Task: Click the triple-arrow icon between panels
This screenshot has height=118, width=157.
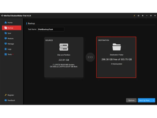Action: 90,57
